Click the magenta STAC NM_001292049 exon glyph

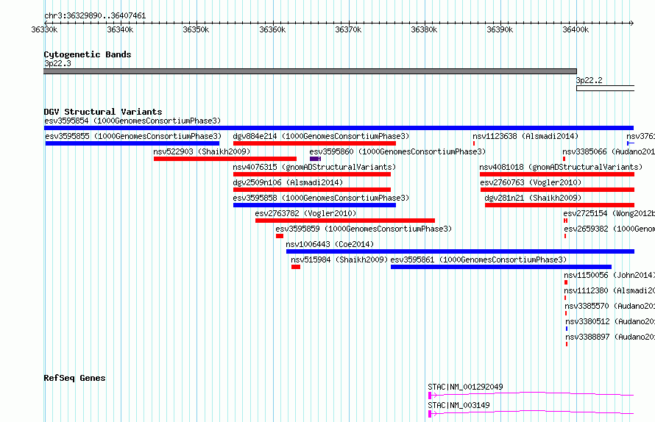(x=430, y=396)
